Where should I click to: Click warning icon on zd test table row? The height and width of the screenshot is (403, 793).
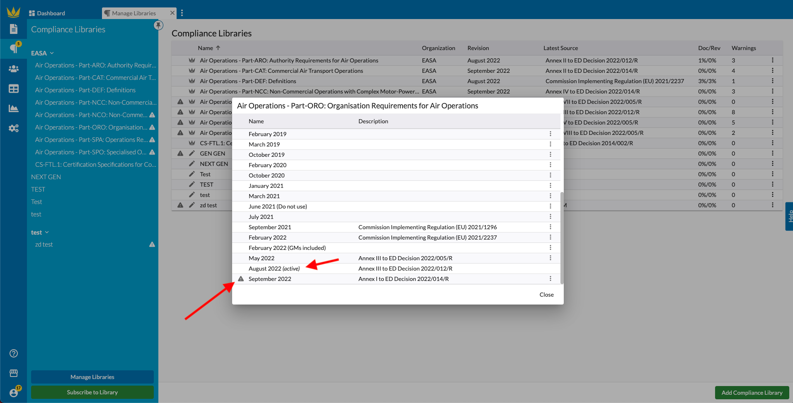(x=180, y=205)
